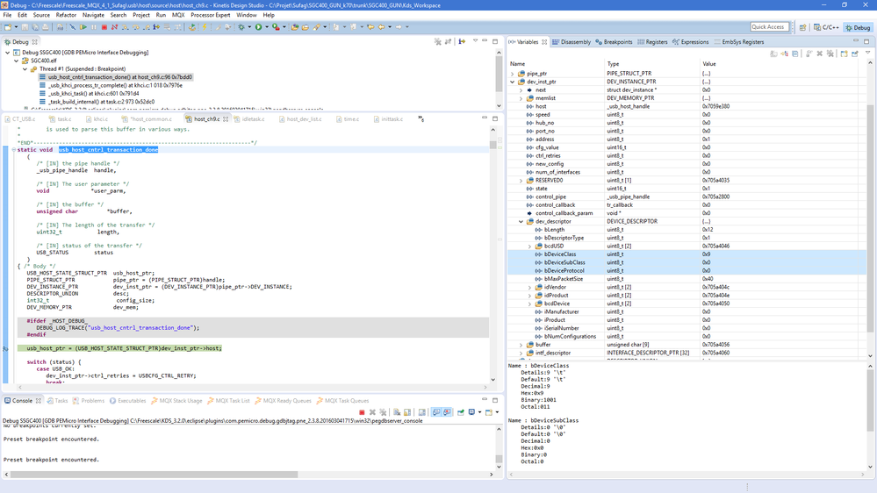
Task: Collapse all in the Variables view toolbar
Action: pyautogui.click(x=794, y=54)
